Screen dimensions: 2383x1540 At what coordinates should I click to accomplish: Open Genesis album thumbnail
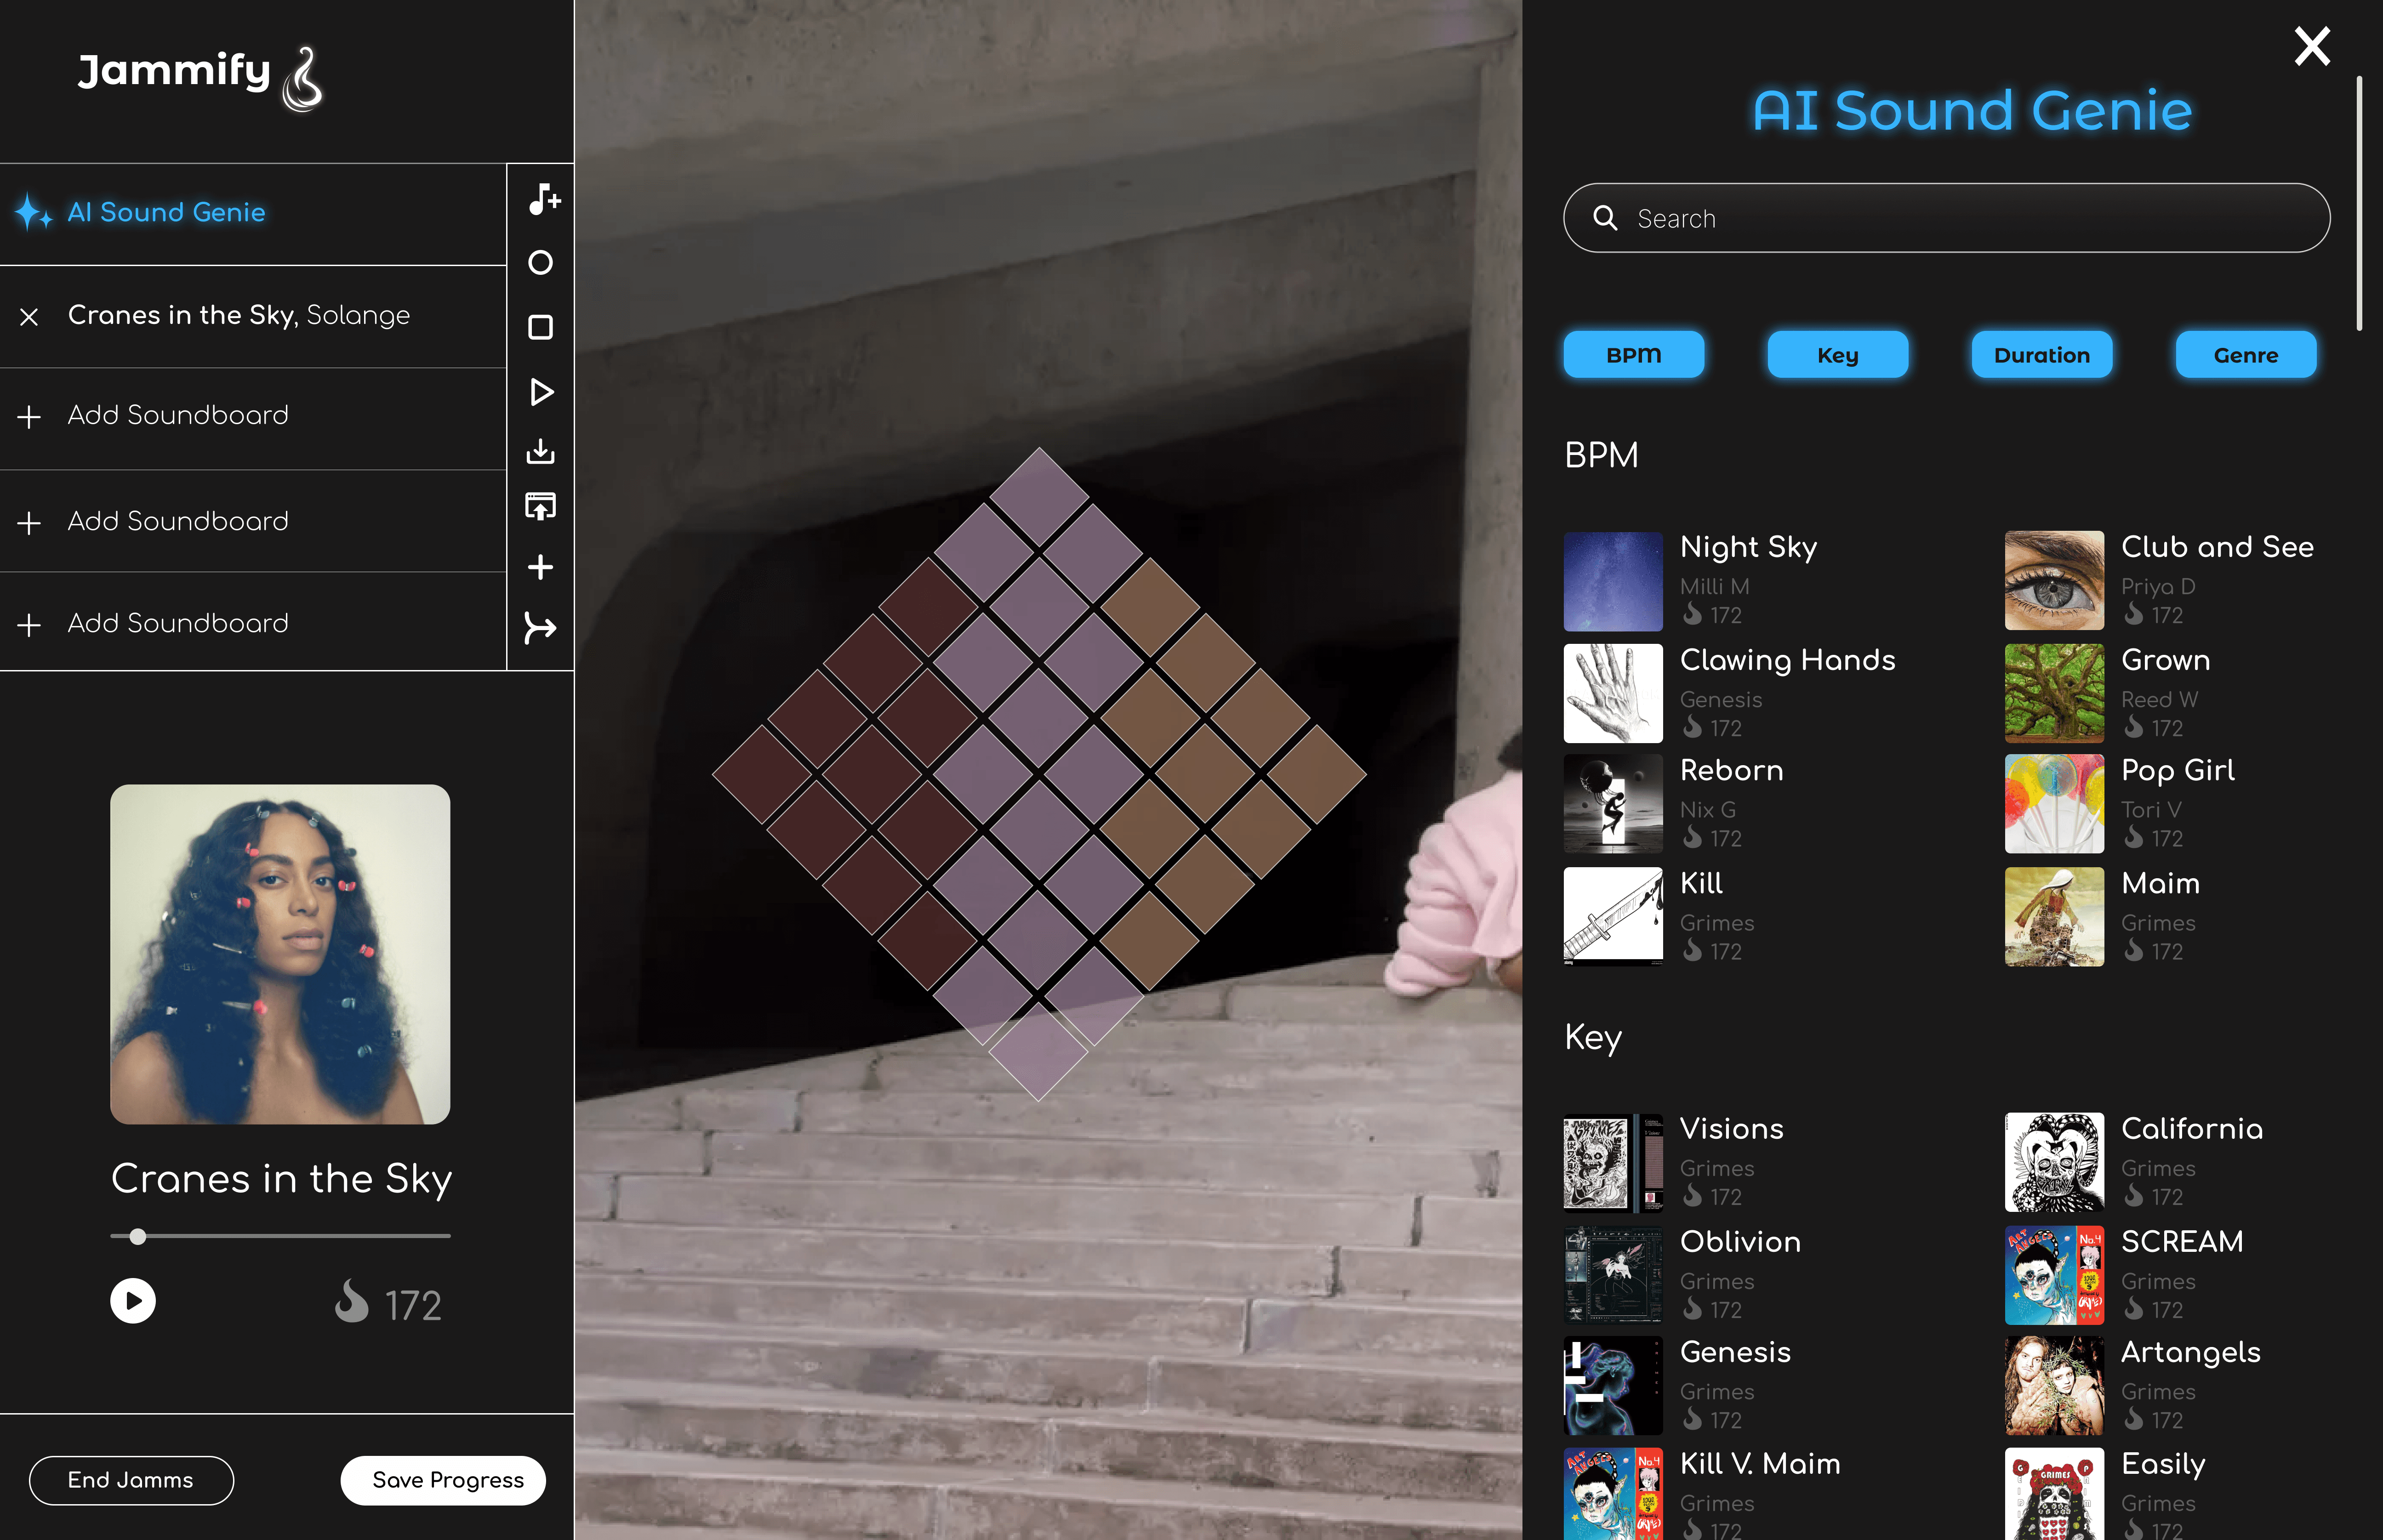[1613, 1386]
